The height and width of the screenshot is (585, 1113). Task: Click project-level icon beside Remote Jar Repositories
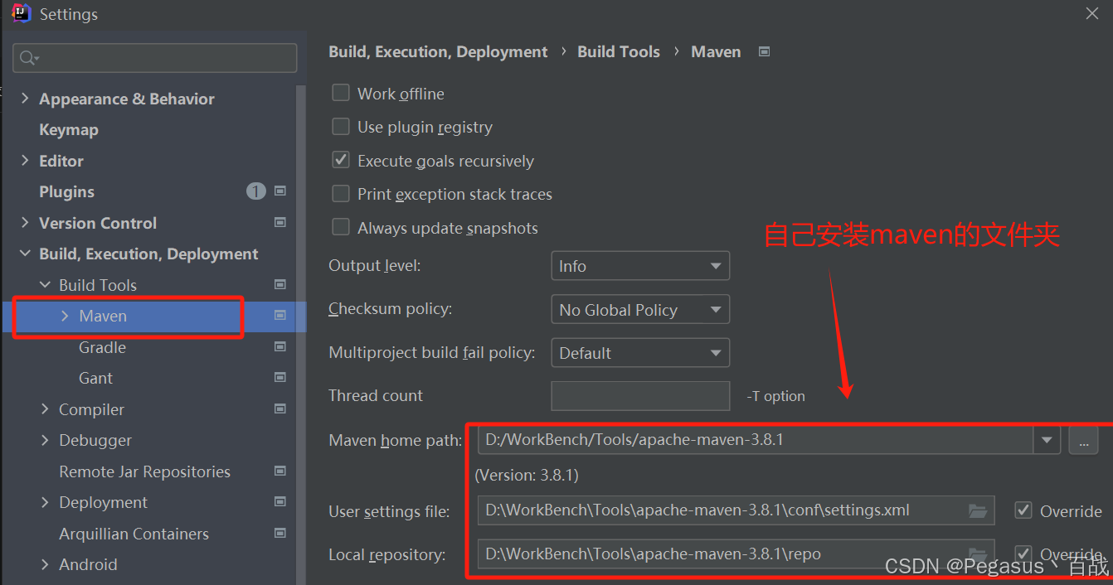pyautogui.click(x=280, y=471)
